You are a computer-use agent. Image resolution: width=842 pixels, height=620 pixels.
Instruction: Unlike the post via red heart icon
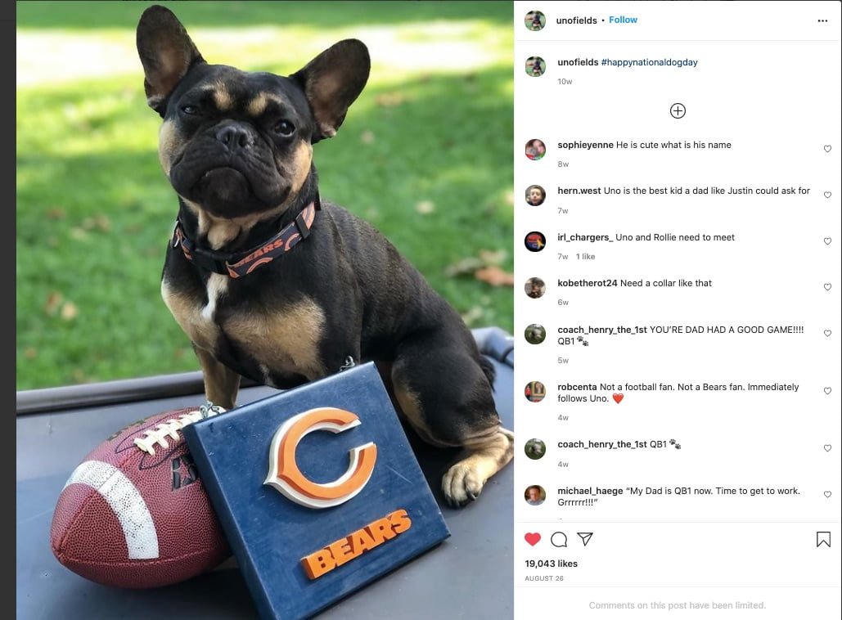(x=532, y=539)
